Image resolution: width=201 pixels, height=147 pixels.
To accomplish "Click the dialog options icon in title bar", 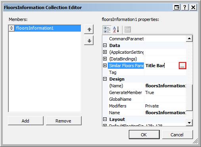I will click(x=177, y=7).
